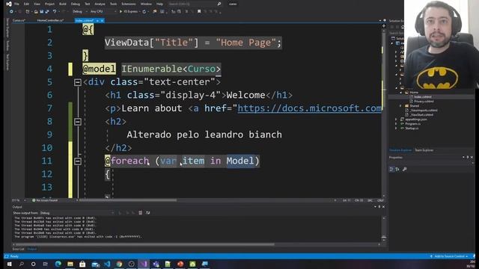Expand Startup.cs node in Solution Explorer

397,129
